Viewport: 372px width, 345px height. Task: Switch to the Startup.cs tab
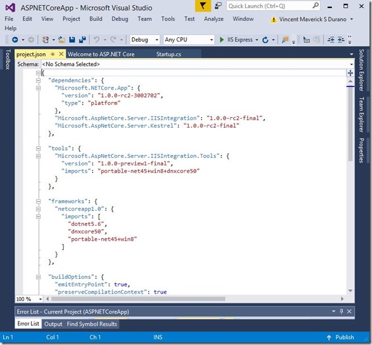tap(168, 54)
